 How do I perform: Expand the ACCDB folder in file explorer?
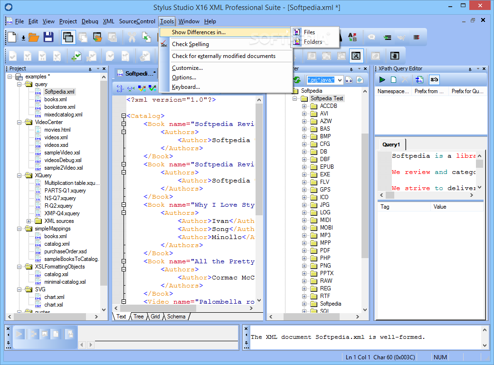304,106
